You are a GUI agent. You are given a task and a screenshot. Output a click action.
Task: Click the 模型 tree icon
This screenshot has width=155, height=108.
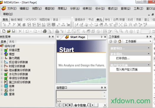tap(6, 54)
